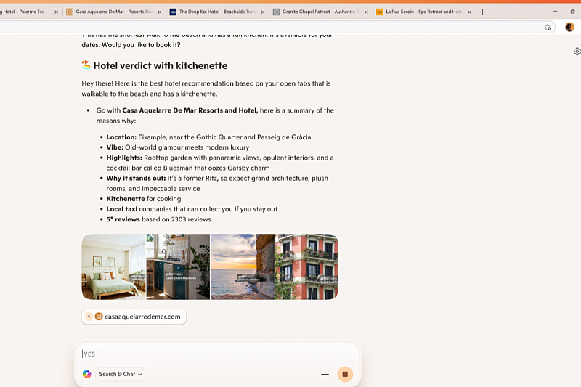581x387 pixels.
Task: Click the 'Highlights:' bullet text
Action: (220, 163)
